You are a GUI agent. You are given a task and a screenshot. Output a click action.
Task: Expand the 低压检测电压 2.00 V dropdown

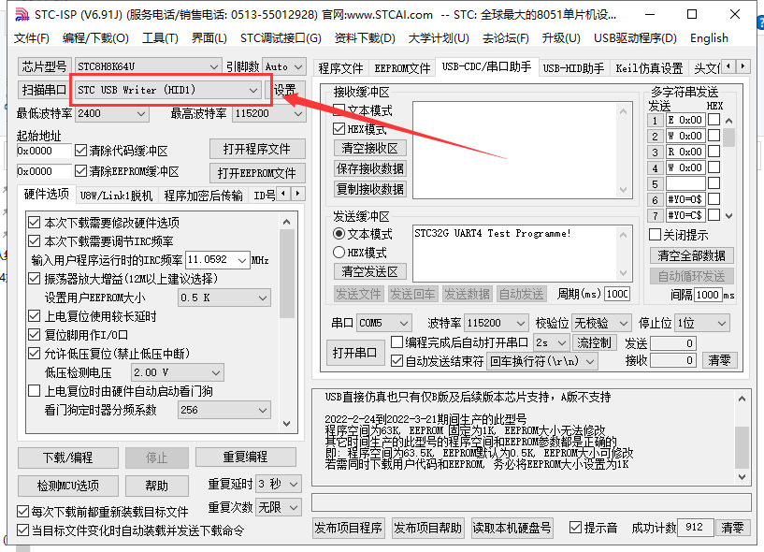point(216,373)
